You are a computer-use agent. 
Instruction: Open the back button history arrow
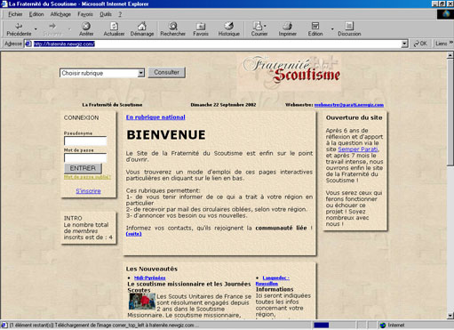click(36, 29)
